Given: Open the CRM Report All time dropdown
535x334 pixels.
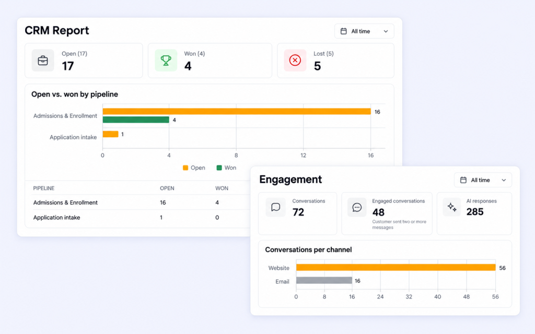Looking at the screenshot, I should (364, 31).
